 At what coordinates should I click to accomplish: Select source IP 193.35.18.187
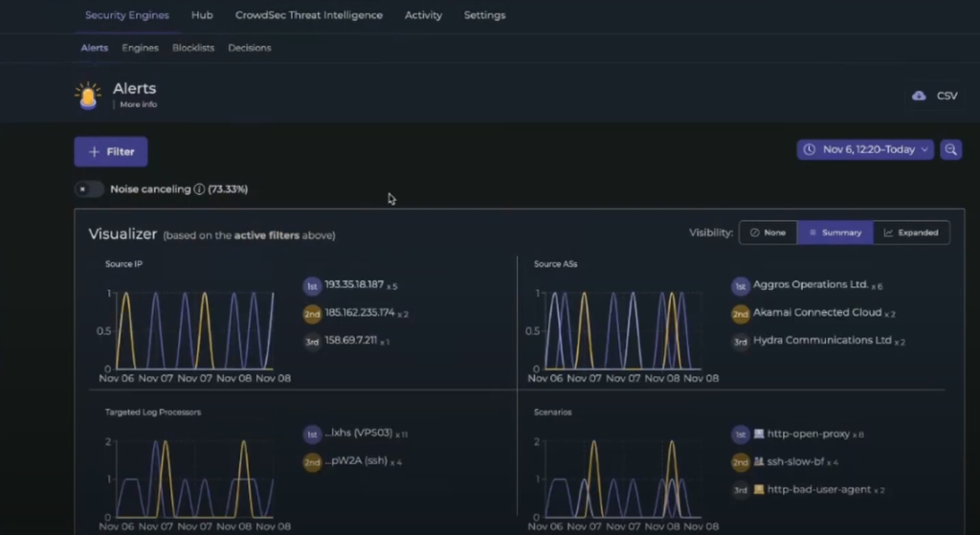pos(354,284)
